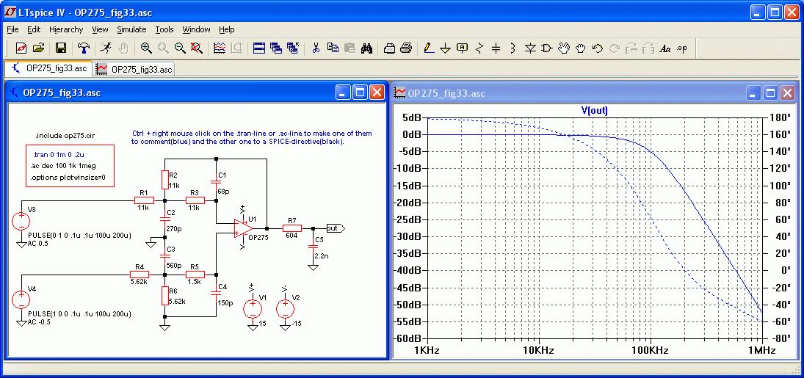Save the schematic with the floppy icon
Screen dimensions: 804x378
coord(60,48)
